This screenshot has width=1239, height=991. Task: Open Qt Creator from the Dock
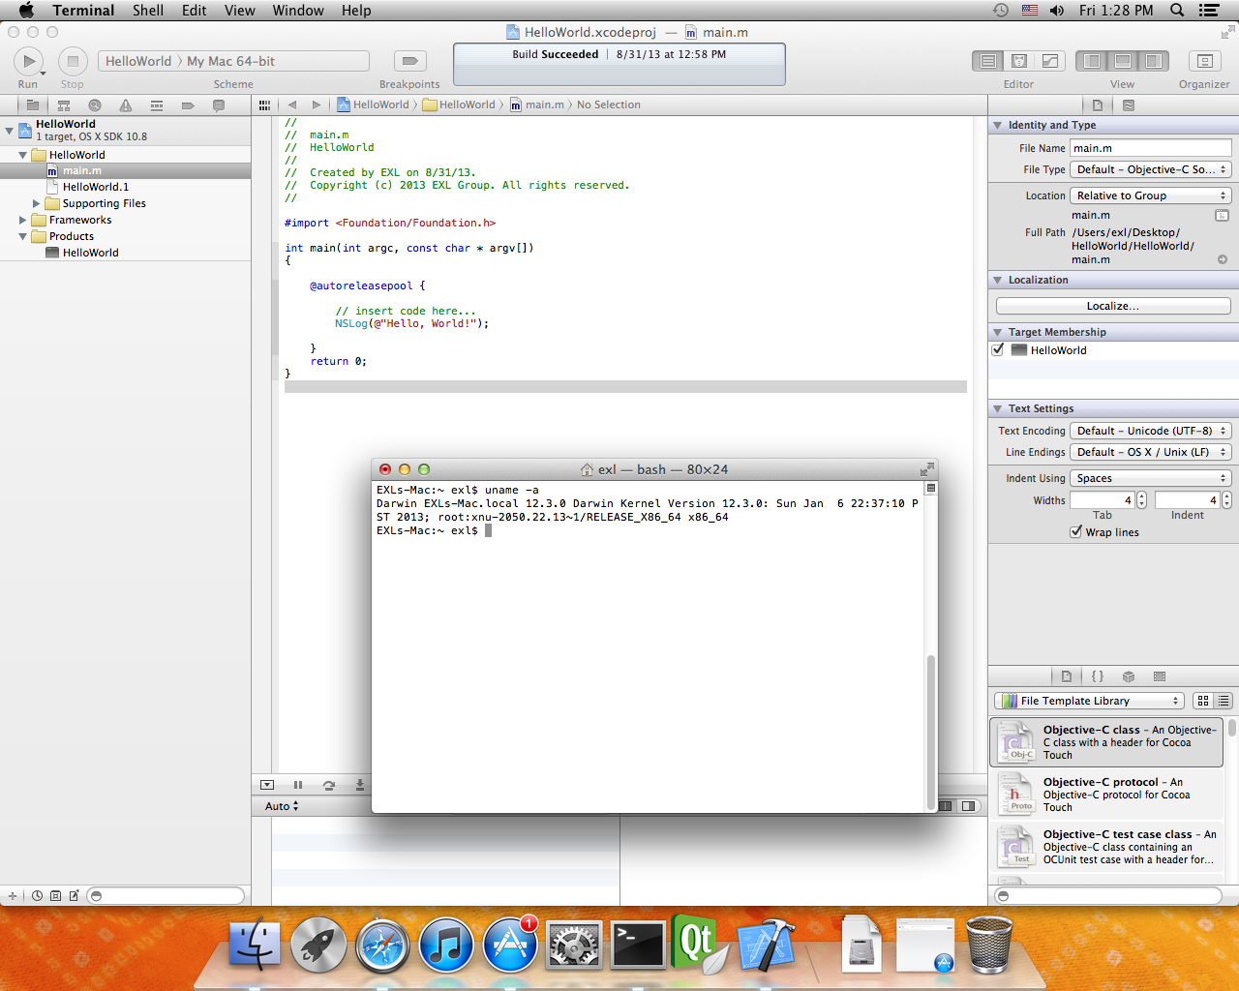701,944
